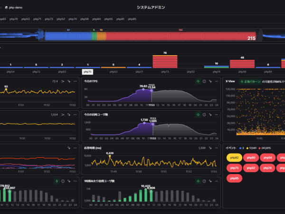This screenshot has height=214, width=285.
Task: Click green diamond icon in 今日の同時ユーザ数 panel
Action: [198, 115]
